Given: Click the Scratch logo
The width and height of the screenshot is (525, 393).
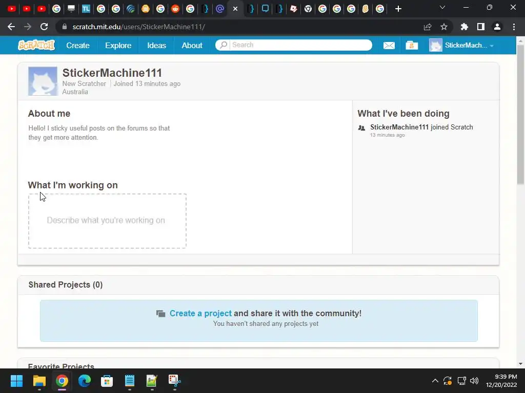Looking at the screenshot, I should tap(36, 45).
